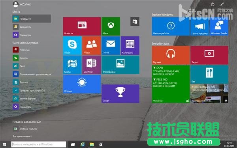Screen dimensions: 237x148
Task: Open Internet Explorer on the taskbar
Action: point(83,144)
